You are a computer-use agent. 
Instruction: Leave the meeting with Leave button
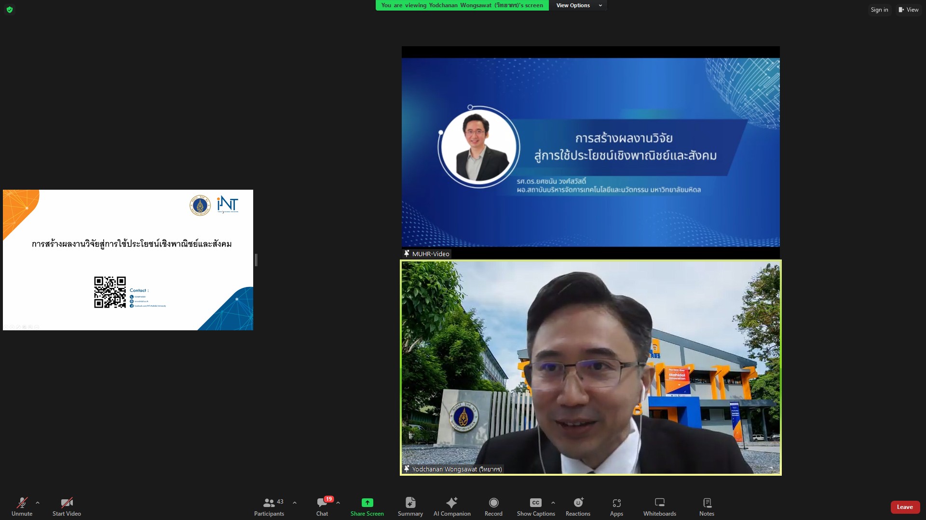tap(904, 507)
